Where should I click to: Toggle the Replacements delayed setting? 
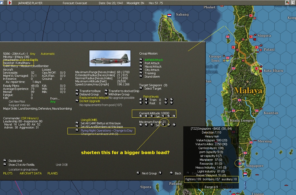94,98
